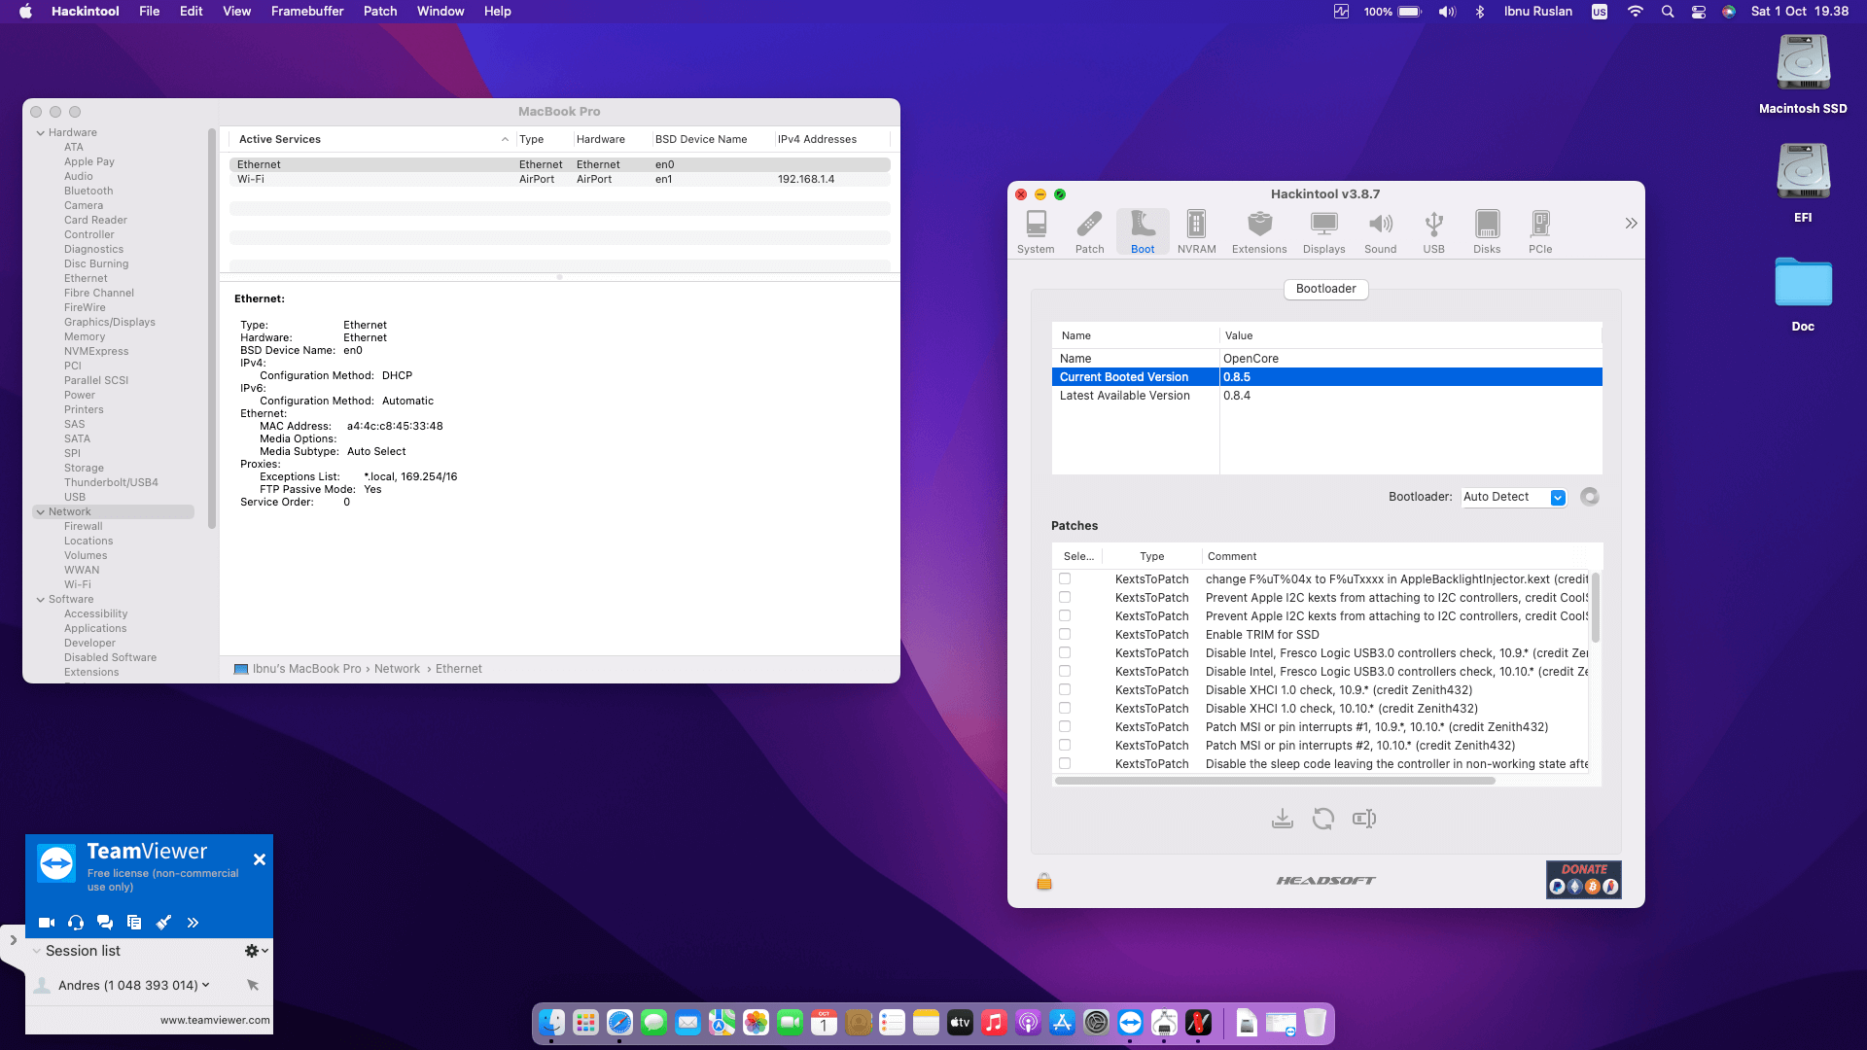Screen dimensions: 1867x1050
Task: Select the Bootloader tab
Action: [1325, 289]
